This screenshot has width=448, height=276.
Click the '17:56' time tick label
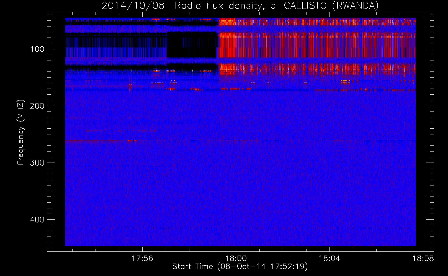[142, 259]
